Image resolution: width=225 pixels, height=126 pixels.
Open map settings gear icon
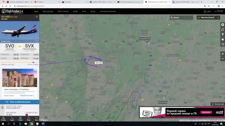tap(222, 24)
